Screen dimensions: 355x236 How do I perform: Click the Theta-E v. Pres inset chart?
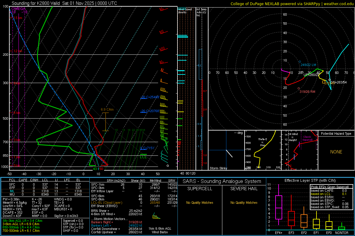263,150
